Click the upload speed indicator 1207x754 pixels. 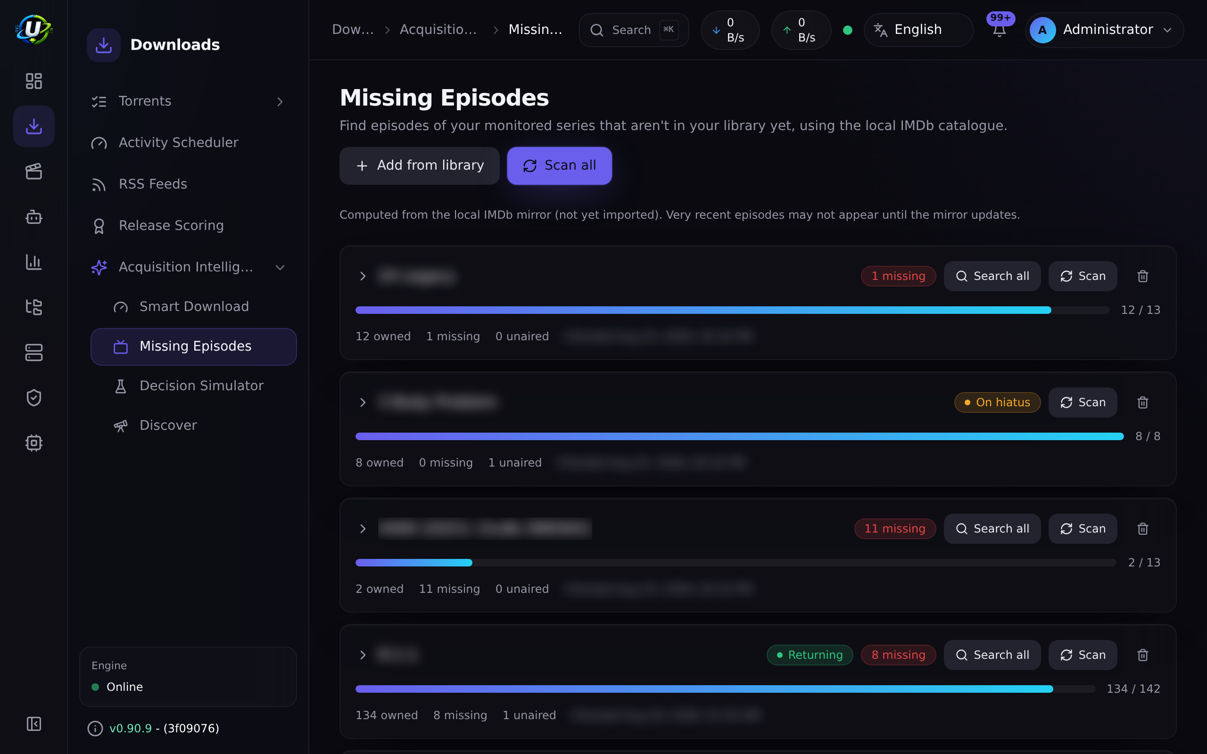(801, 30)
